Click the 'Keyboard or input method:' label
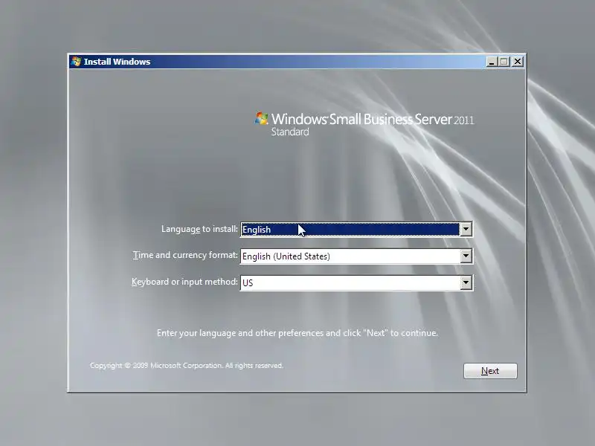 coord(184,282)
